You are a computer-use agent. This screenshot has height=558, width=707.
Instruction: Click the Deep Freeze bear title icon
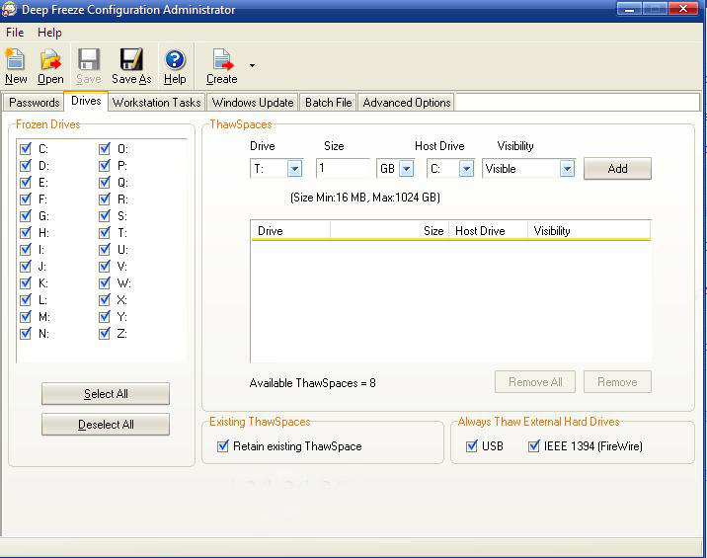tap(9, 10)
